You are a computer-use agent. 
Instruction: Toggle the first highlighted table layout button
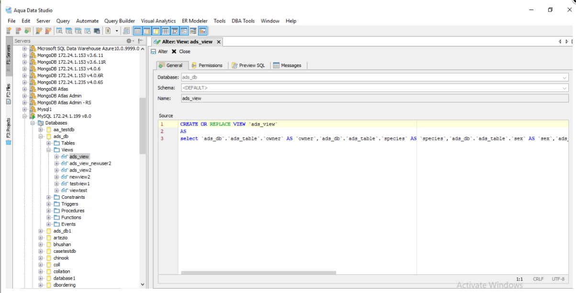point(137,31)
